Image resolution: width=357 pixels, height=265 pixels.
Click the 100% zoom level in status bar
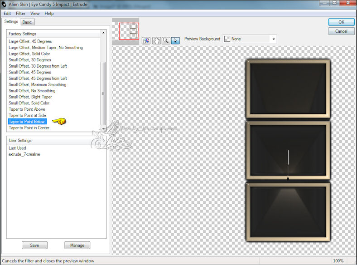tap(338, 260)
